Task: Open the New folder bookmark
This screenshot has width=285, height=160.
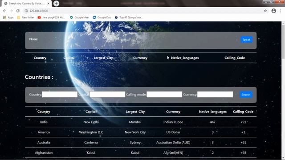Action: point(26,17)
